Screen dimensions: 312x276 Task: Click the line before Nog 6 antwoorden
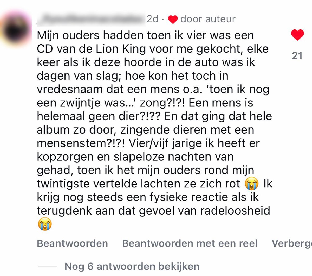point(47,266)
